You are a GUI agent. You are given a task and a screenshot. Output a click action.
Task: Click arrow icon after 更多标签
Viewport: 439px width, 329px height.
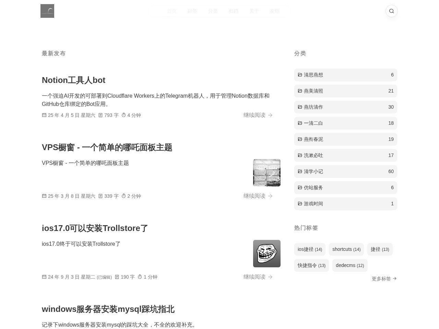(394, 279)
